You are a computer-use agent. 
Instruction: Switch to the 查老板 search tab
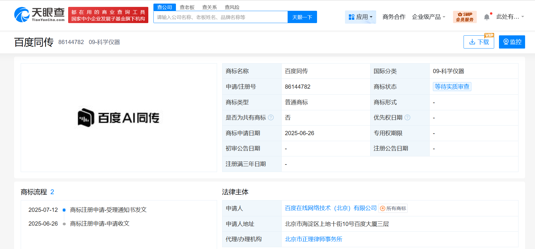(x=187, y=7)
